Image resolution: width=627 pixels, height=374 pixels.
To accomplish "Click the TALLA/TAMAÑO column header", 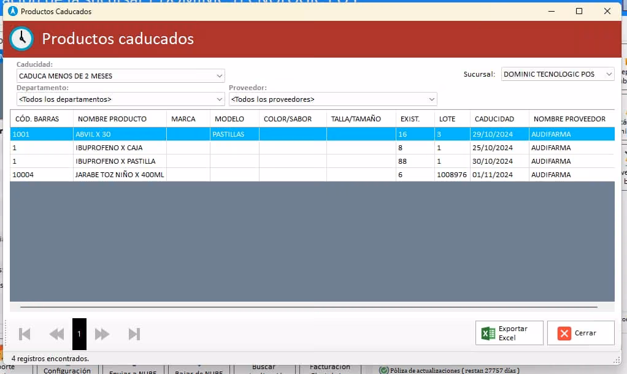I will (361, 119).
